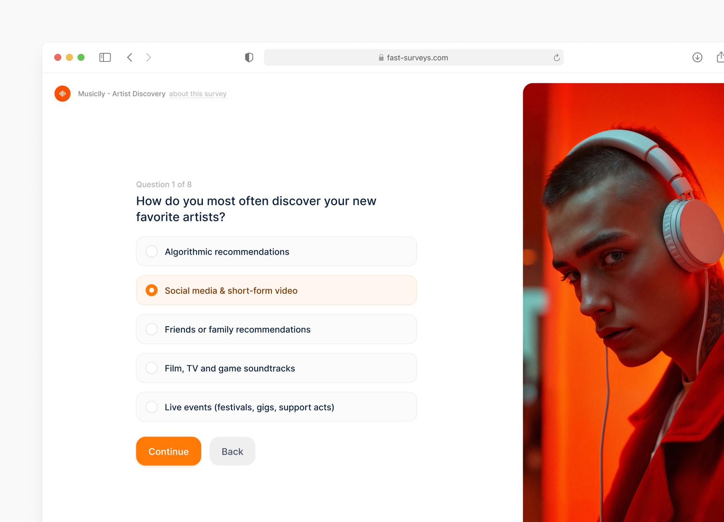Select Algorithmic recommendations radio option
Image resolution: width=724 pixels, height=522 pixels.
tap(277, 251)
